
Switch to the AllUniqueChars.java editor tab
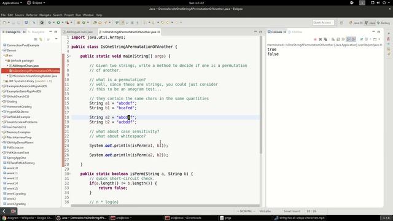78,32
